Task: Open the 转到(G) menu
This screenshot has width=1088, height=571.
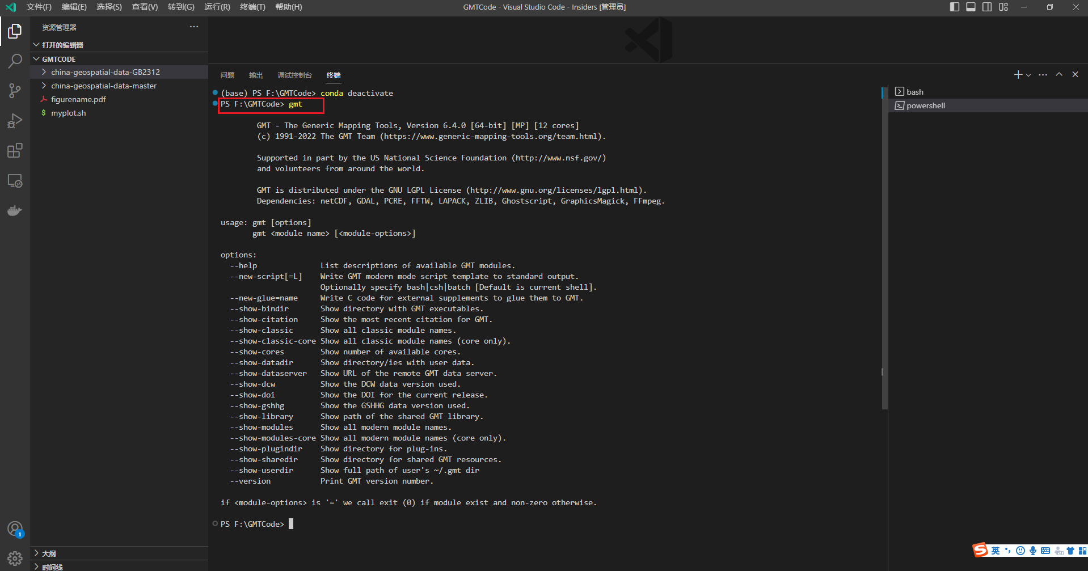Action: (181, 7)
